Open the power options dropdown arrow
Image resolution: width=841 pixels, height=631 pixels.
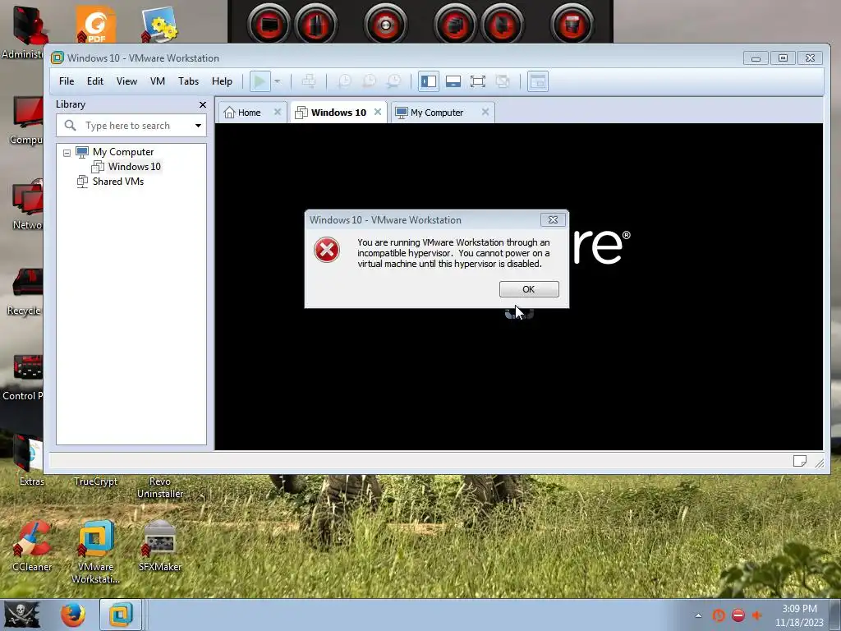(278, 81)
